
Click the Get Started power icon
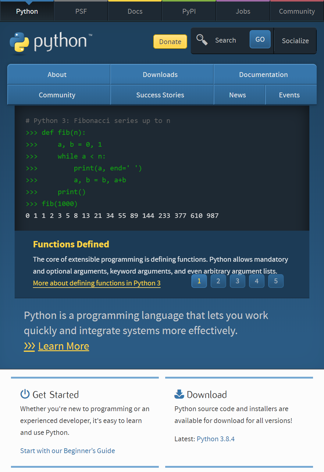pos(25,394)
